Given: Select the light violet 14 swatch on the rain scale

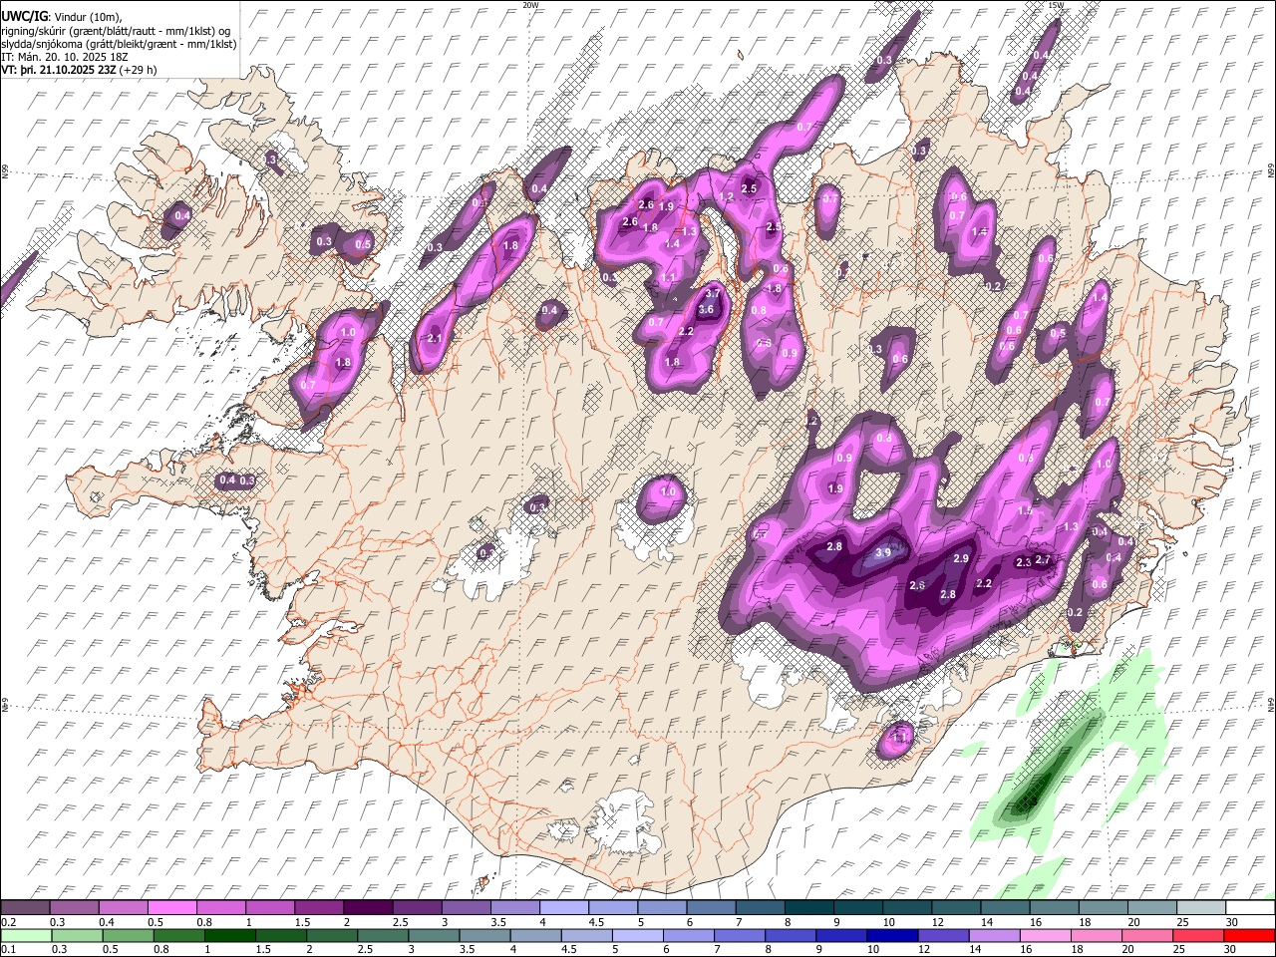Looking at the screenshot, I should (994, 934).
